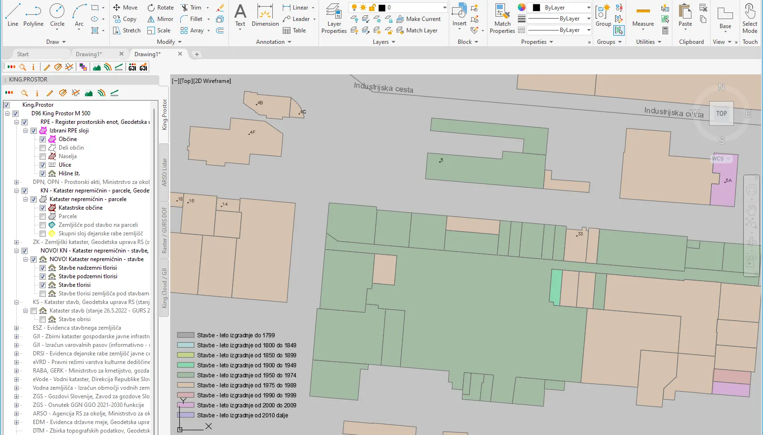Click the Insert block icon
The image size is (763, 435).
pyautogui.click(x=459, y=15)
